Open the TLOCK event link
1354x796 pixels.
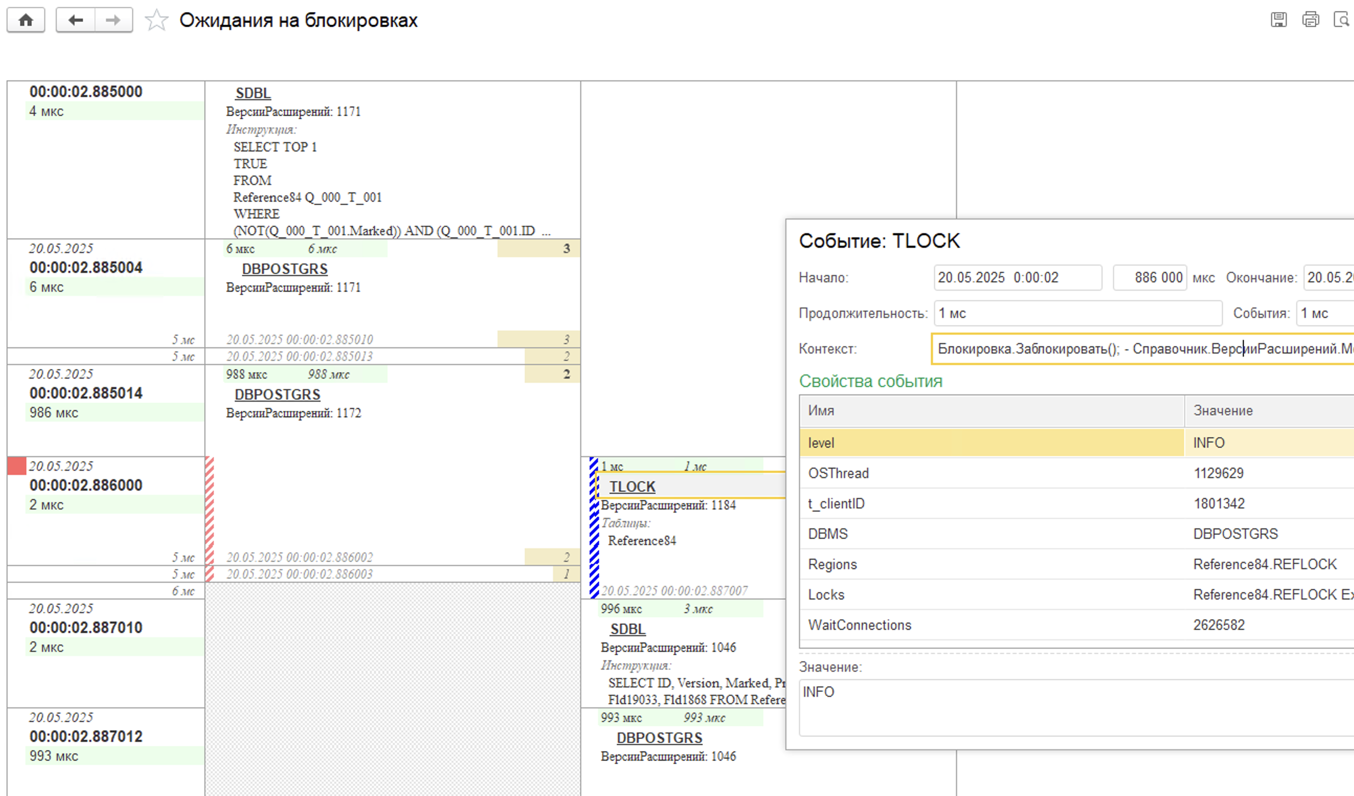[632, 487]
